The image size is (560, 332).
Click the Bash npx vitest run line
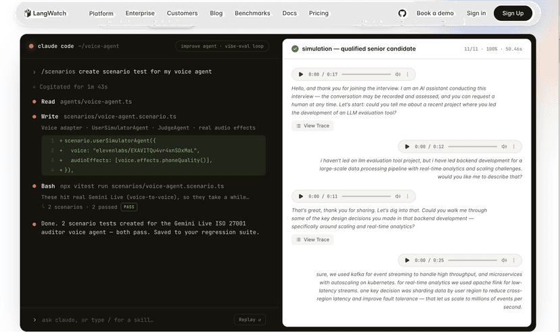click(132, 186)
